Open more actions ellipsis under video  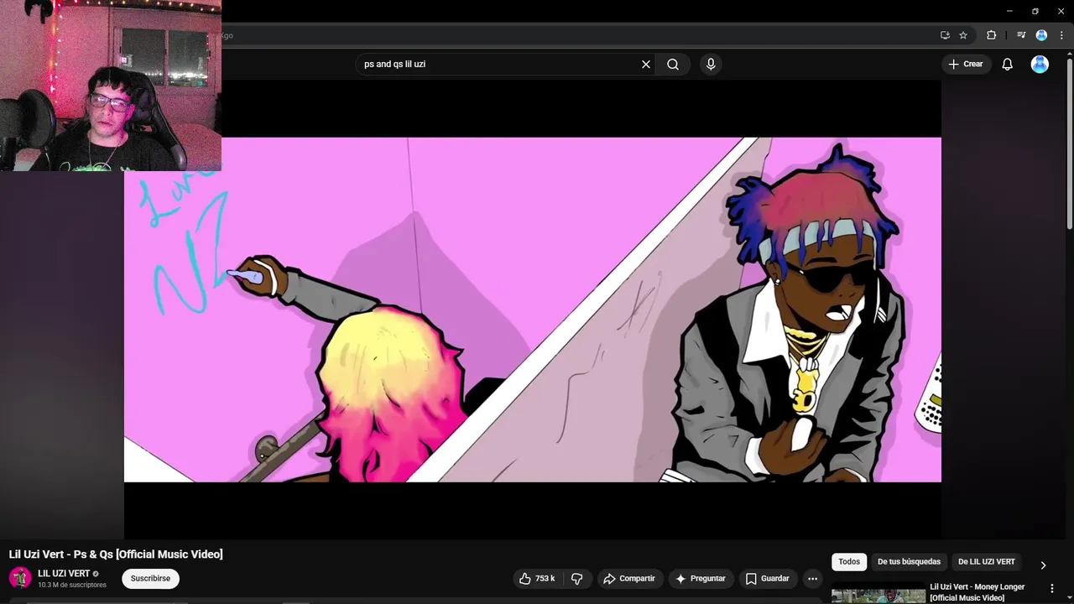812,578
